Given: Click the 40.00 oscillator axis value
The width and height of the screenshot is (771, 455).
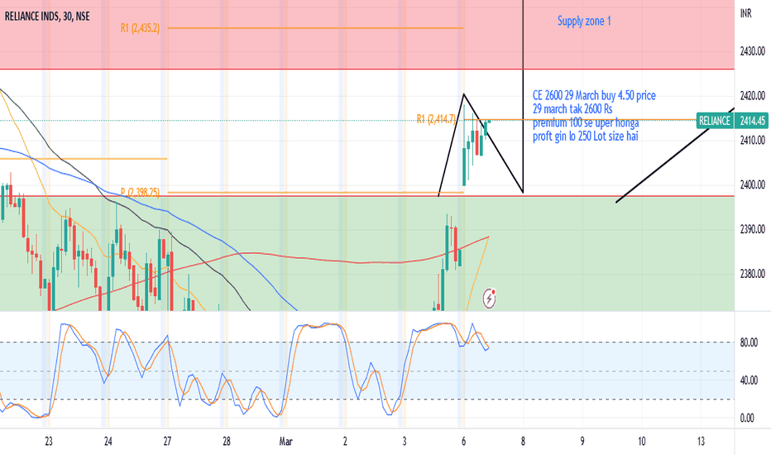Looking at the screenshot, I should click(749, 381).
